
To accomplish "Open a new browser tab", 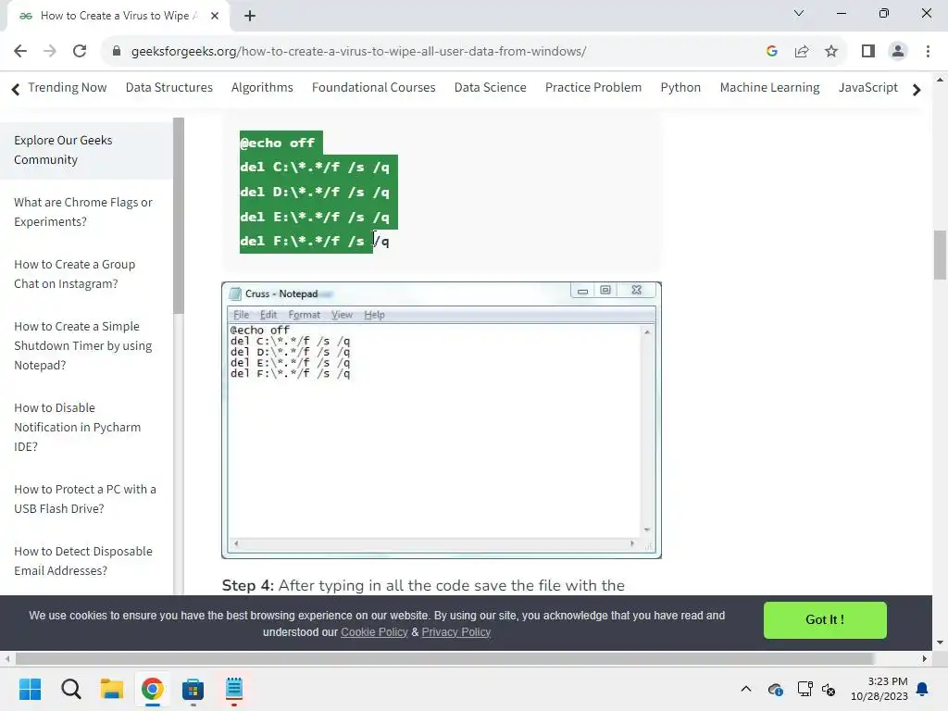I will pyautogui.click(x=250, y=16).
